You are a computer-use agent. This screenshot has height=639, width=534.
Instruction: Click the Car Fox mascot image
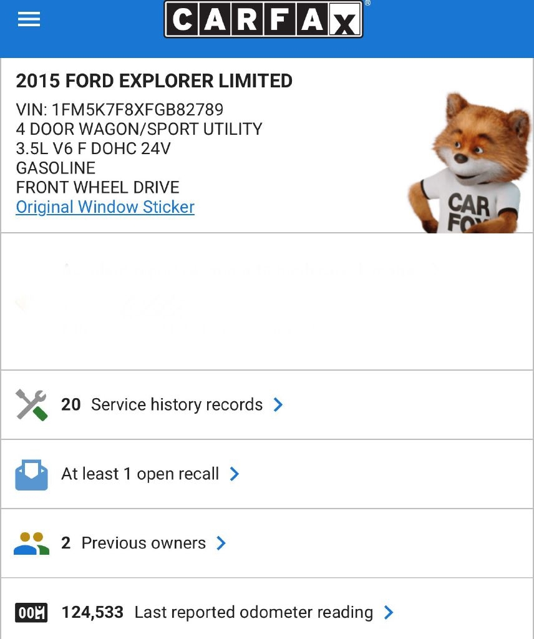[465, 165]
